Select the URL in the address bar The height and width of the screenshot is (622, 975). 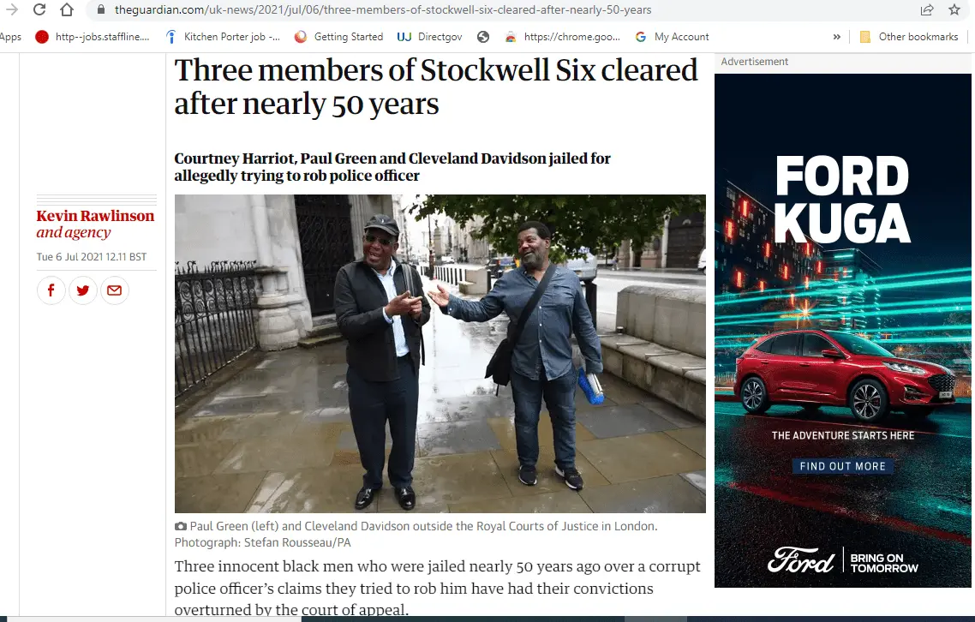(x=383, y=9)
